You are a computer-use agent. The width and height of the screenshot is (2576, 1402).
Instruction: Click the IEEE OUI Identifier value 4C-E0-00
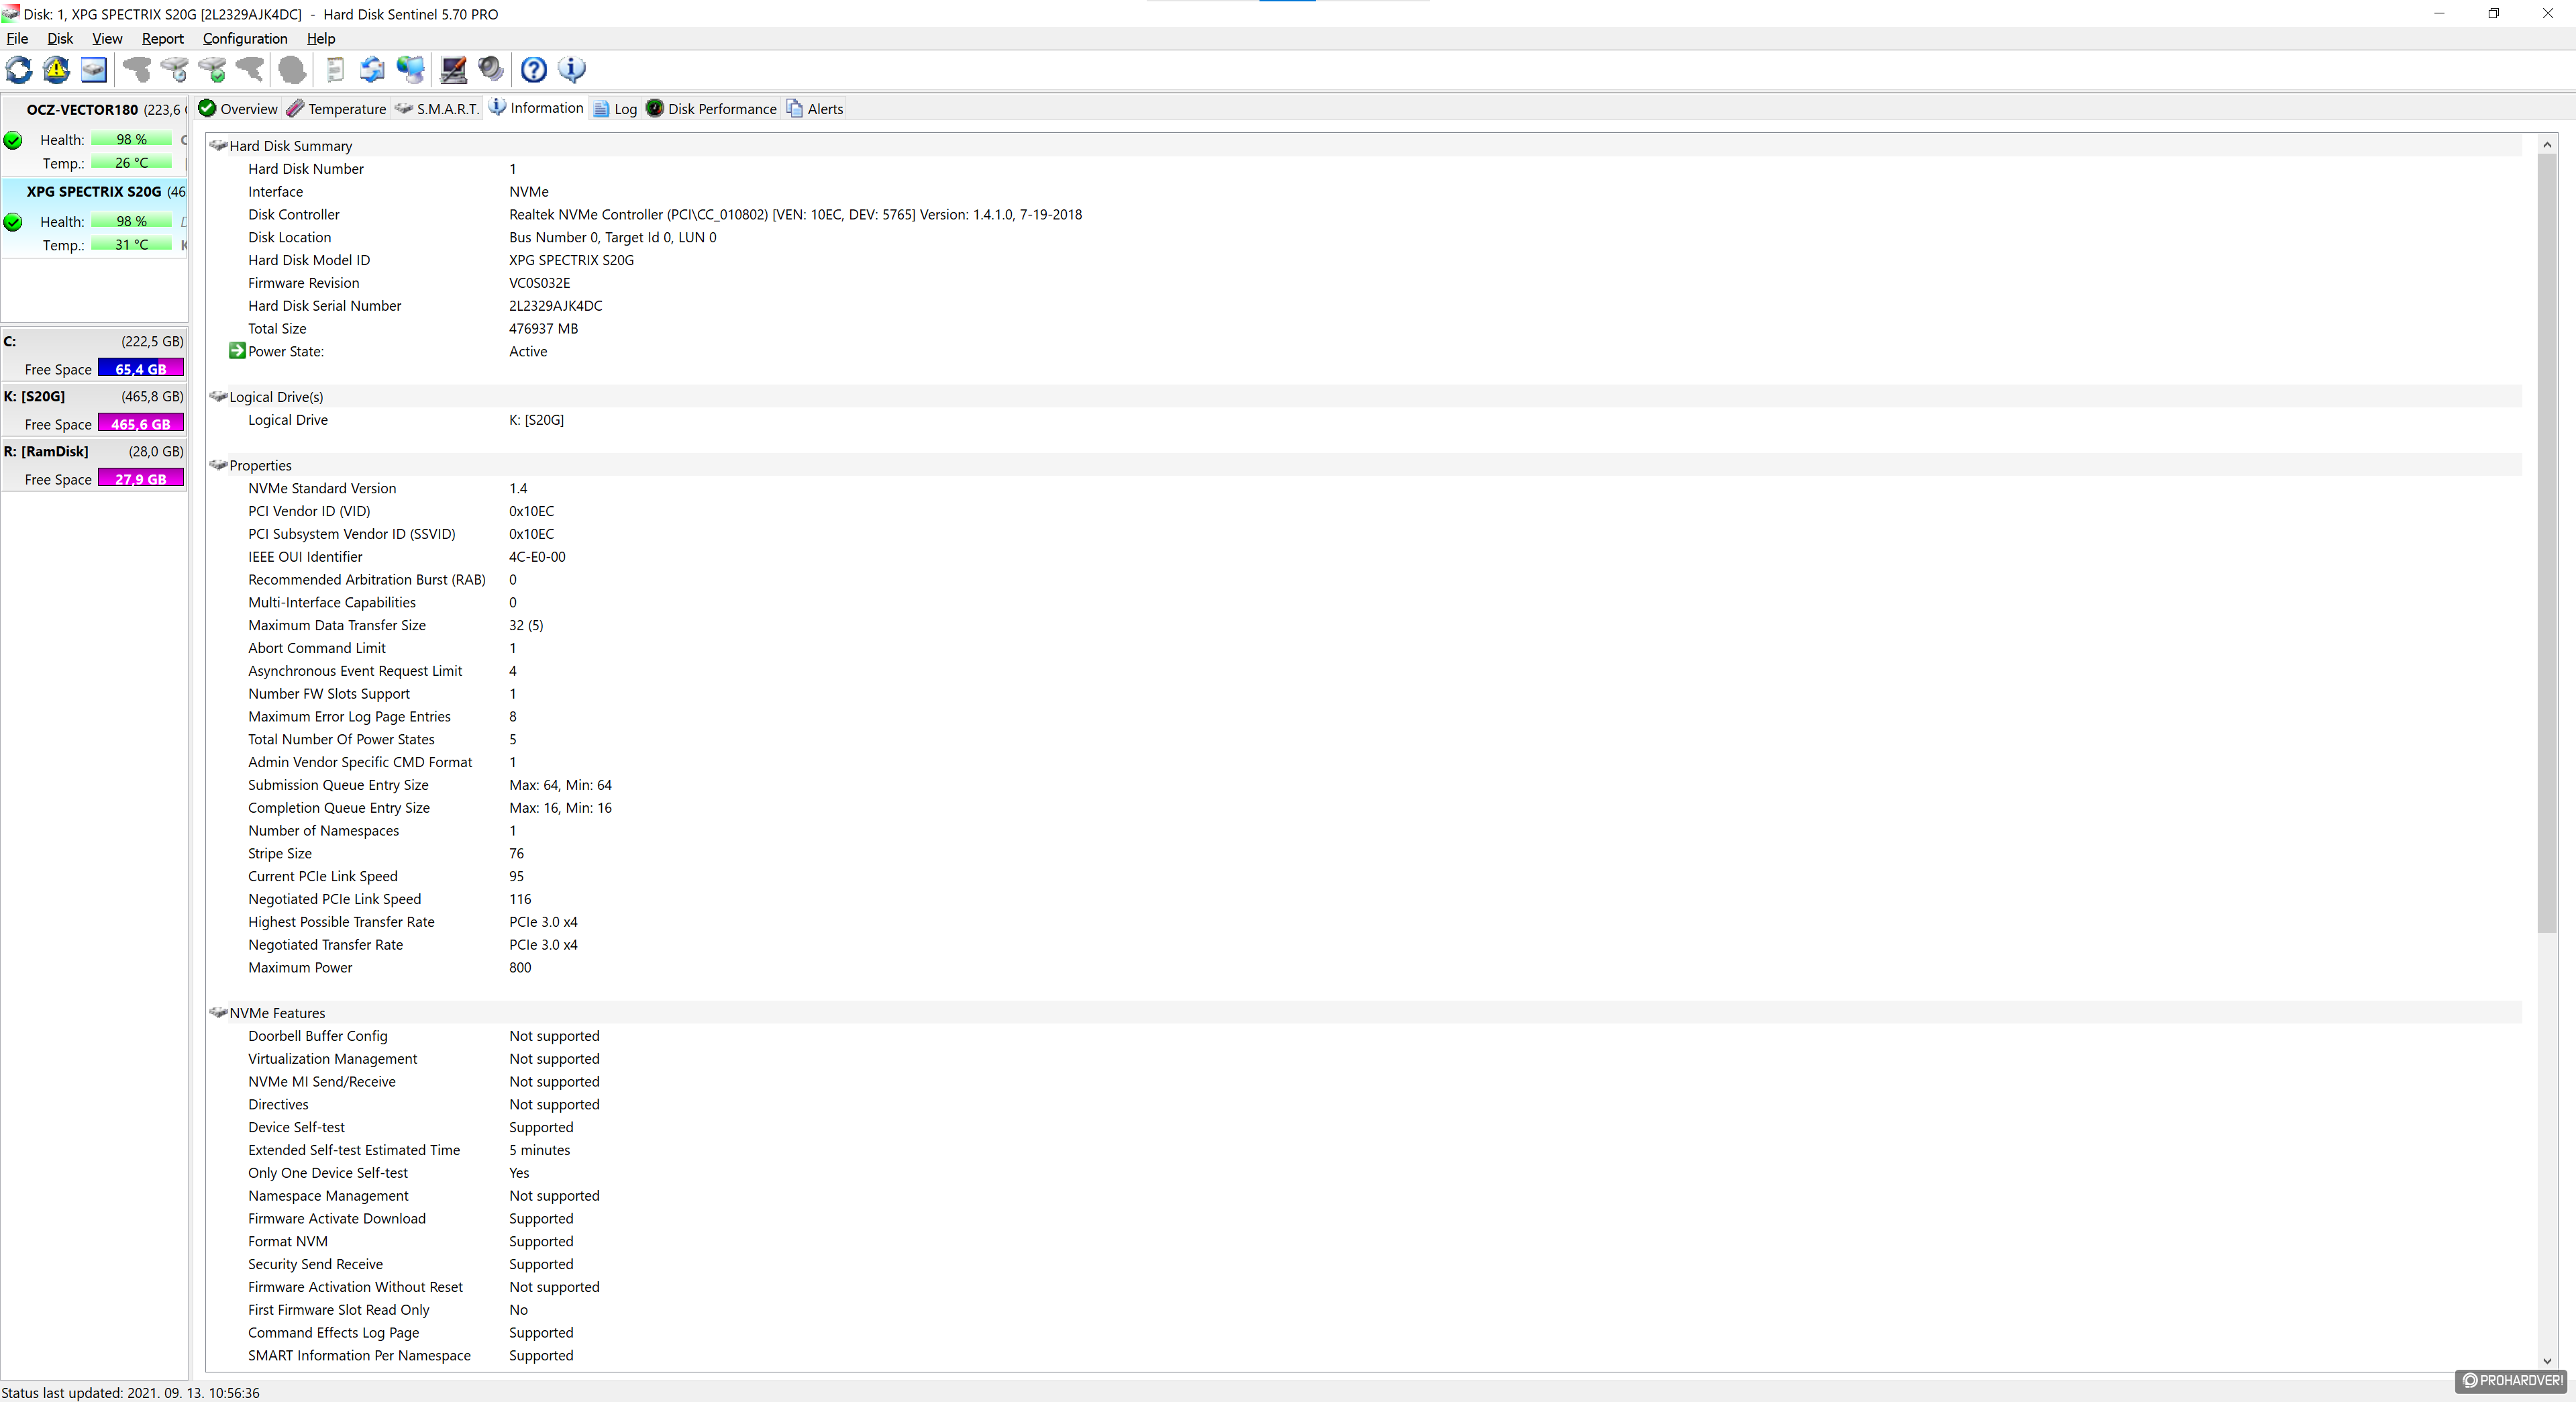pyautogui.click(x=537, y=557)
